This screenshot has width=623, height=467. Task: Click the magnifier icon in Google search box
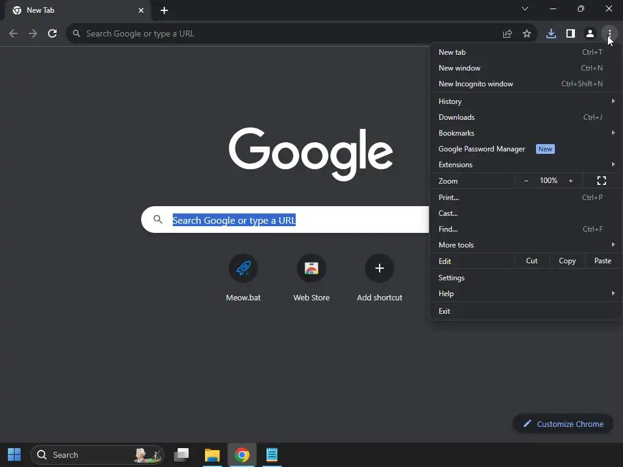pyautogui.click(x=158, y=219)
